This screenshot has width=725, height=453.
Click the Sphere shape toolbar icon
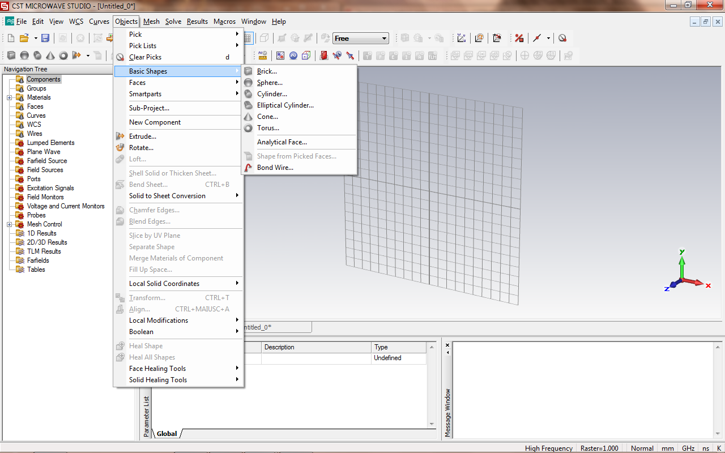click(24, 55)
